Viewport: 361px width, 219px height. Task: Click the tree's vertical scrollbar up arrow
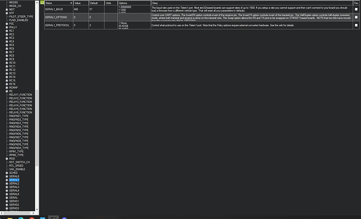[37, 3]
